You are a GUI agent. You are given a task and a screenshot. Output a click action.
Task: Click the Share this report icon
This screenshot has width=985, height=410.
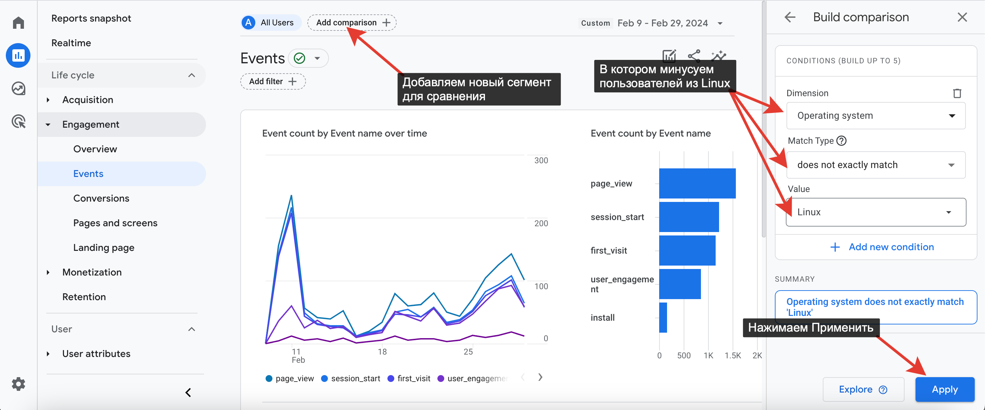[694, 56]
